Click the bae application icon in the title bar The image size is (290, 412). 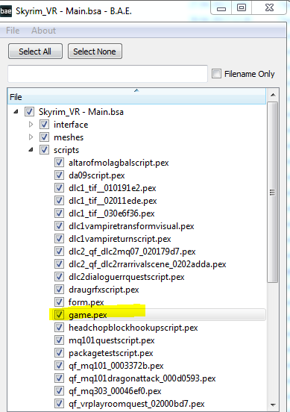tap(5, 11)
